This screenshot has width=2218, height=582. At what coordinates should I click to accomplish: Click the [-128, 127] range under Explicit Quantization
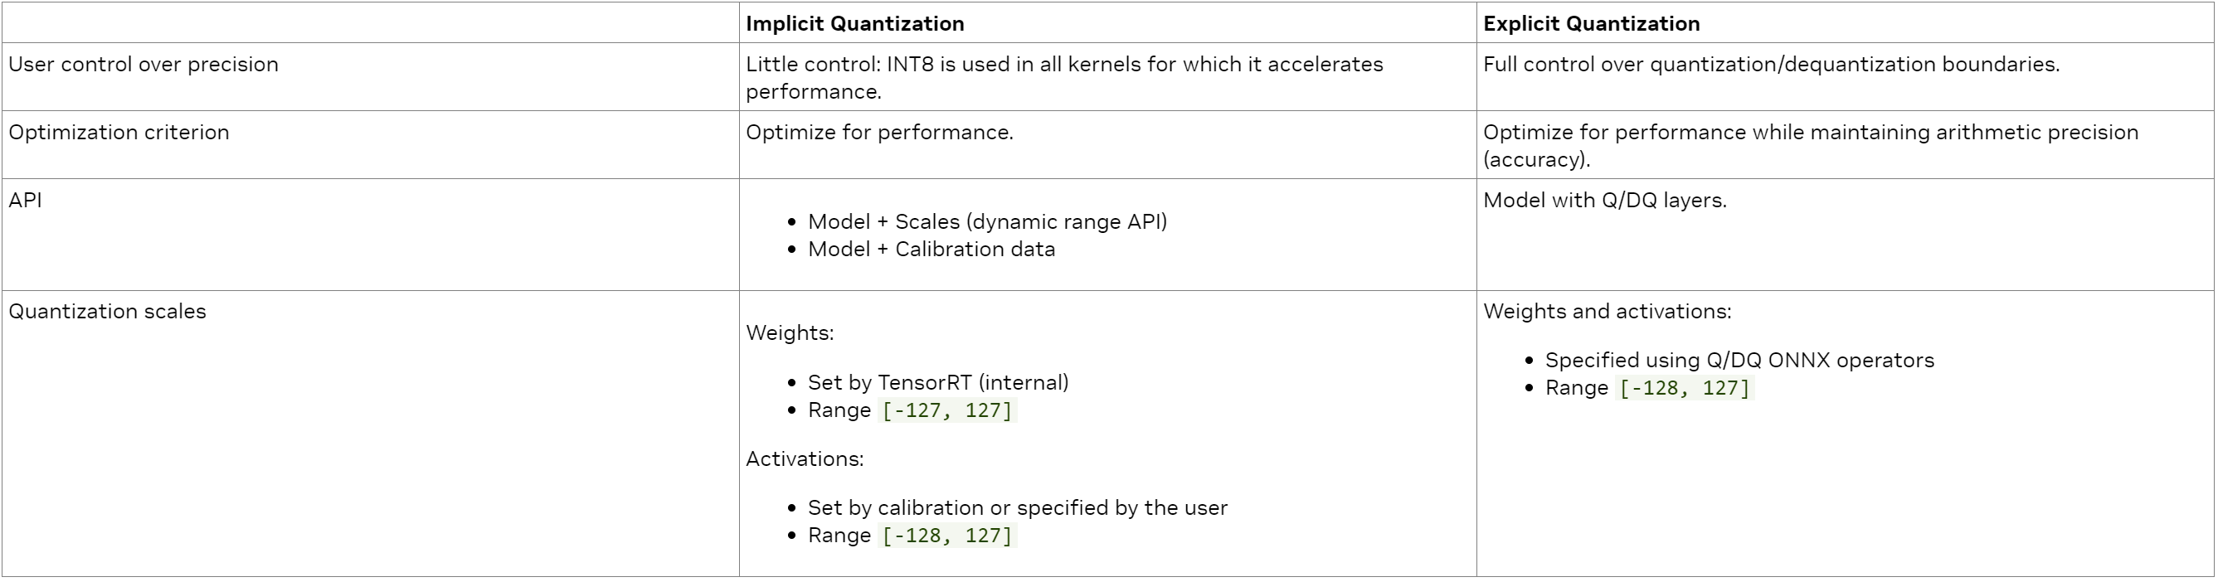[x=1685, y=388]
